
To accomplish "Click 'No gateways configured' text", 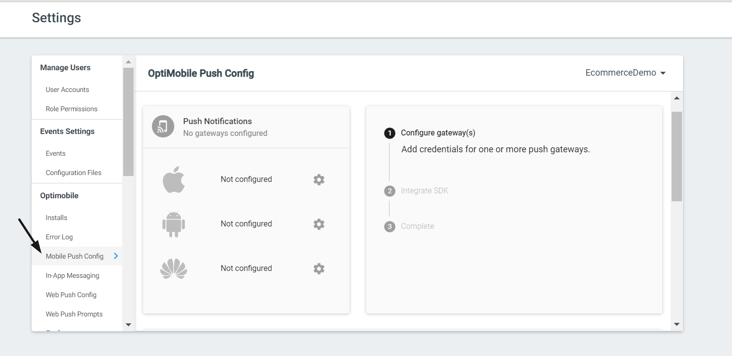I will coord(225,133).
